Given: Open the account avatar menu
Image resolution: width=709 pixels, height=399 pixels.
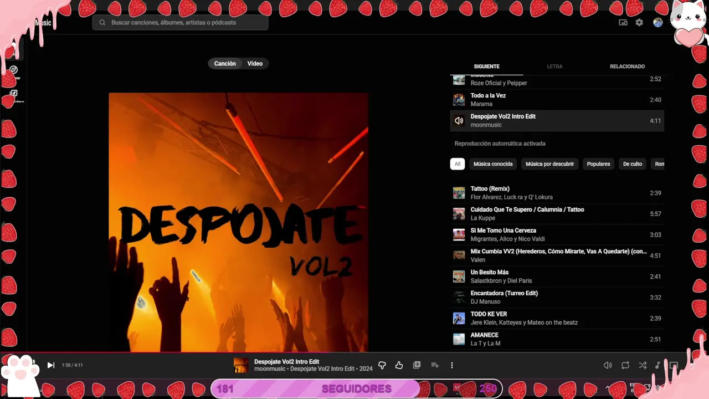Looking at the screenshot, I should [658, 23].
